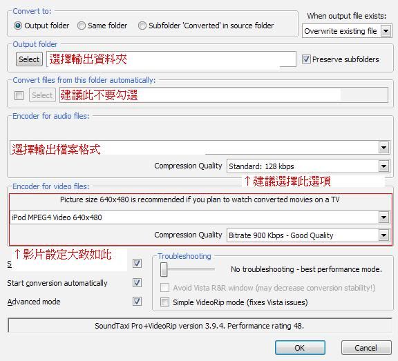398x361 pixels.
Task: Click Select button for Output folder
Action: point(29,59)
